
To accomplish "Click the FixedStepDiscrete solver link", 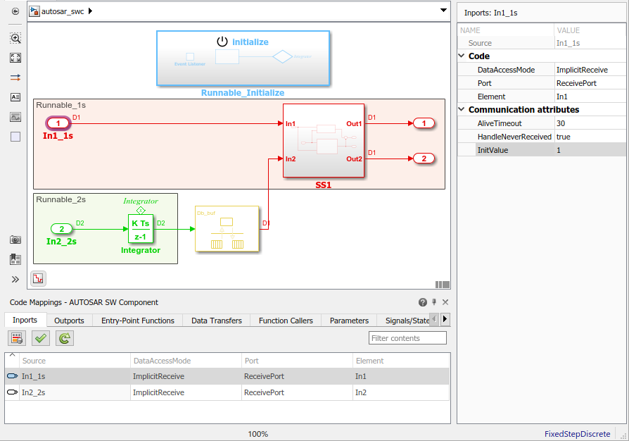I will 577,434.
